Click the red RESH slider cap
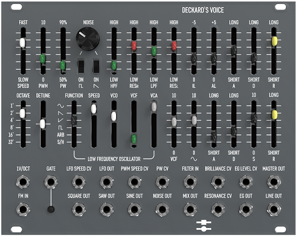This screenshot has width=297, height=236. 134,46
